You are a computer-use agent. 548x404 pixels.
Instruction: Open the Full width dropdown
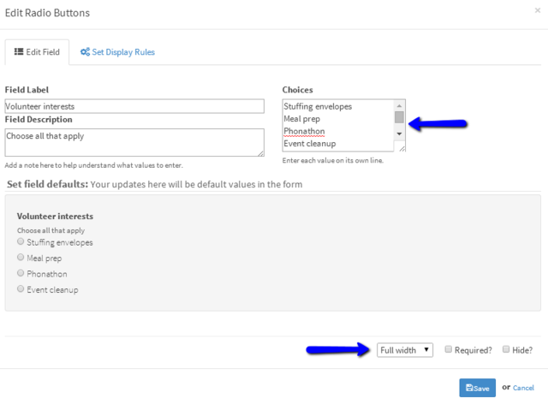[405, 350]
